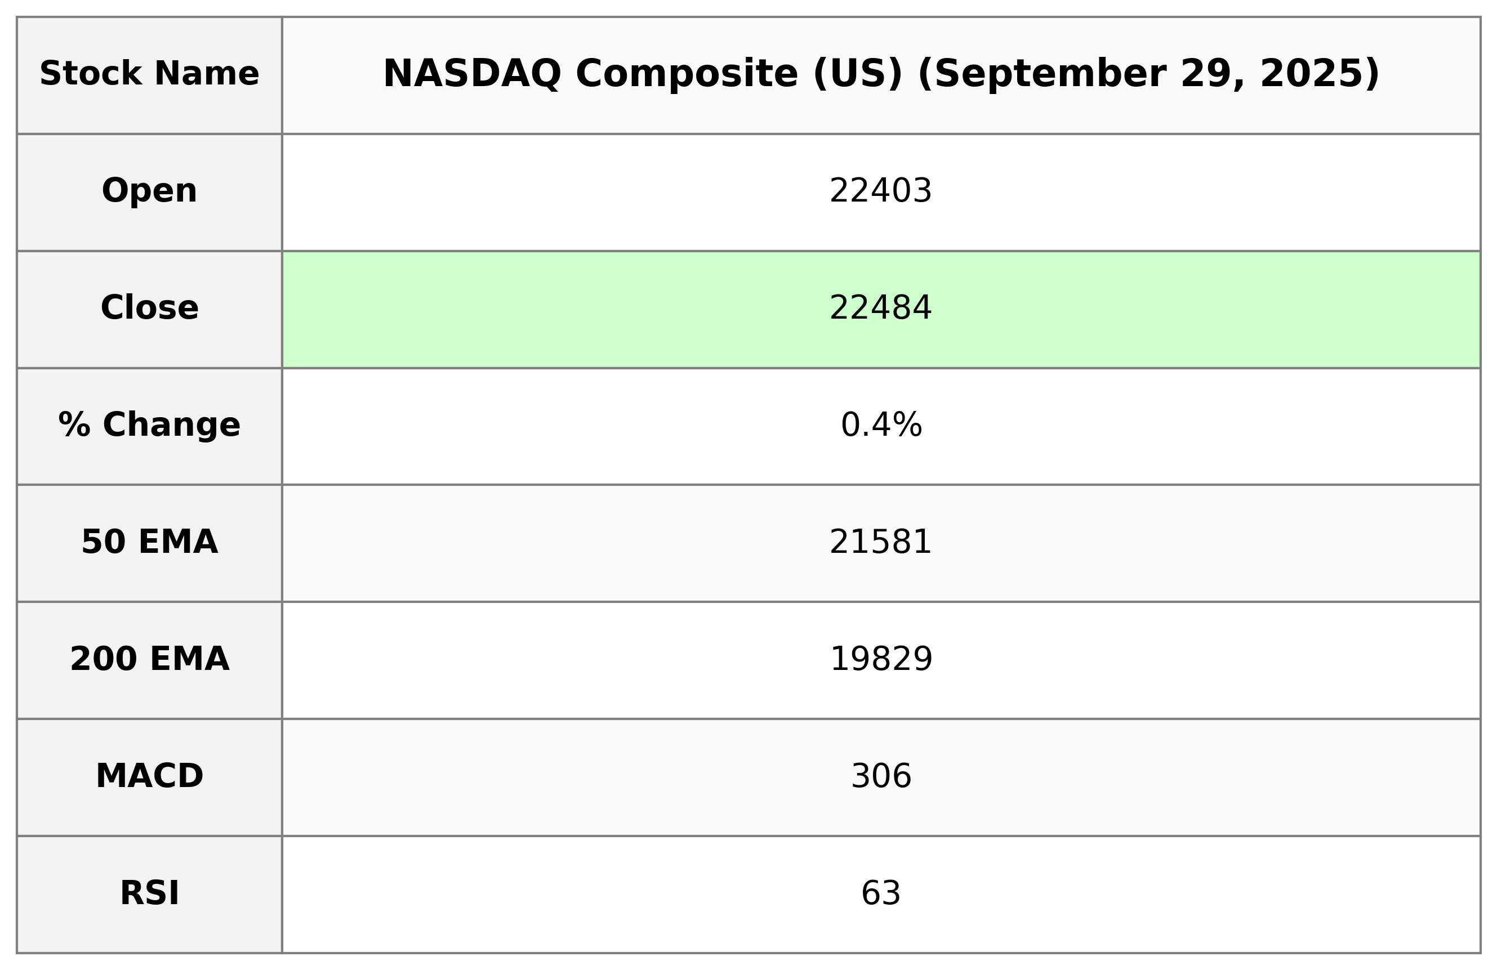The height and width of the screenshot is (970, 1497).
Task: Click the "Stock Name" header cell
Action: tap(149, 74)
